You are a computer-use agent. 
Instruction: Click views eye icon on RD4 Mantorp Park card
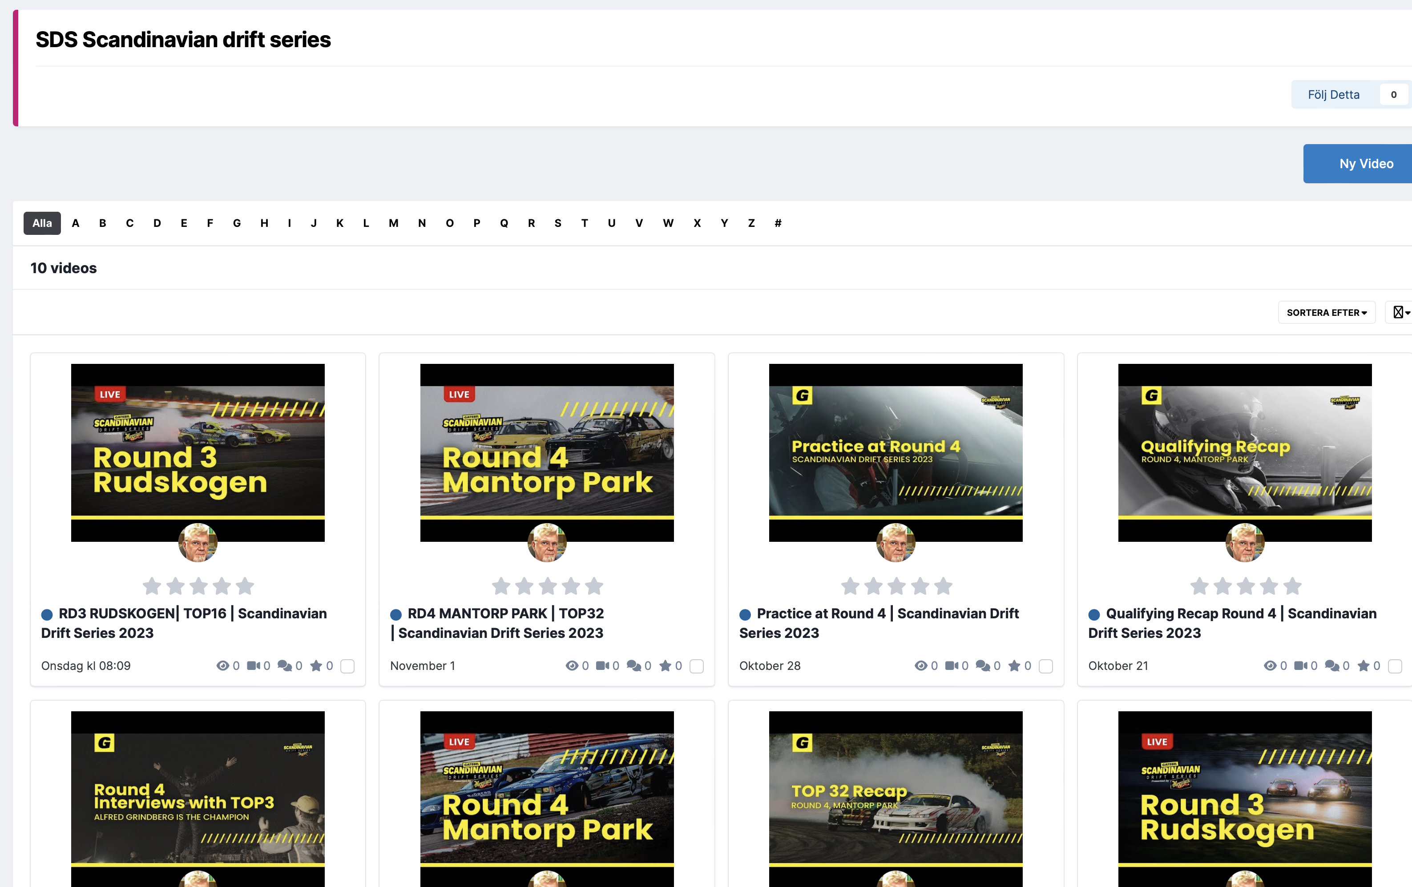click(x=572, y=665)
